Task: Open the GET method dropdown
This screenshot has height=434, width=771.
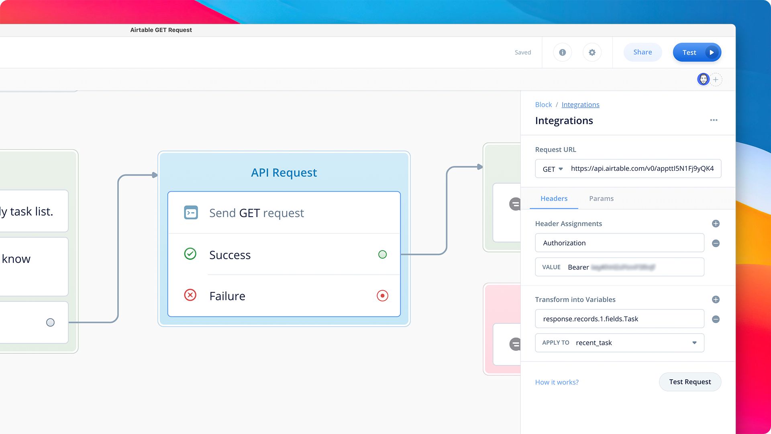Action: [551, 169]
